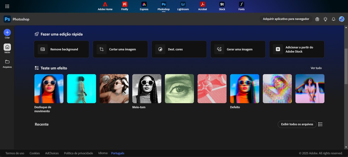Go to Início home in sidebar
The height and width of the screenshot is (157, 348).
click(7, 47)
